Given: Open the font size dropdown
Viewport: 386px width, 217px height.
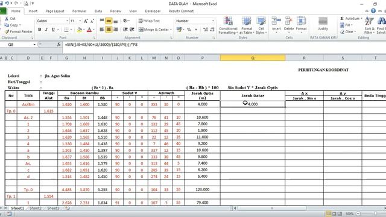Looking at the screenshot, I should [x=80, y=21].
